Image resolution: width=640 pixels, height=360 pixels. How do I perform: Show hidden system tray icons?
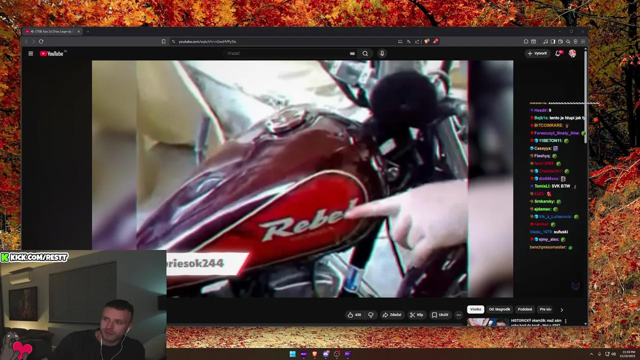click(x=591, y=354)
